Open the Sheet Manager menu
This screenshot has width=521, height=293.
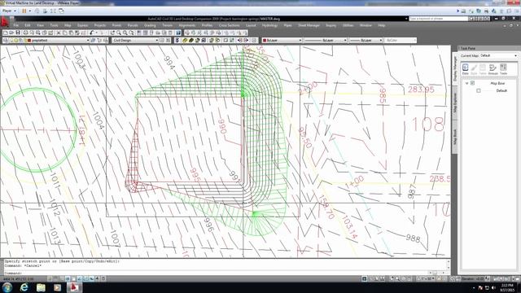point(309,25)
